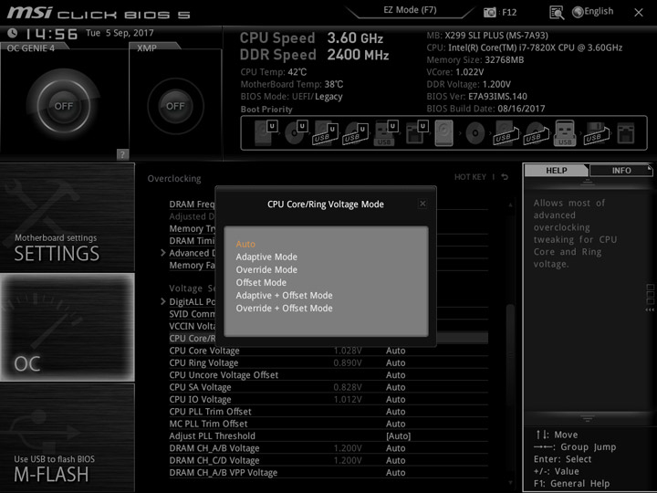
Task: Open the Motherboard SETTINGS section
Action: click(67, 217)
